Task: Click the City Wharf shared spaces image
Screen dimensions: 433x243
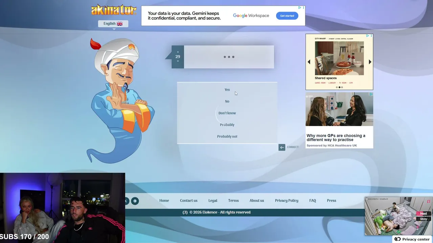Action: (339, 58)
